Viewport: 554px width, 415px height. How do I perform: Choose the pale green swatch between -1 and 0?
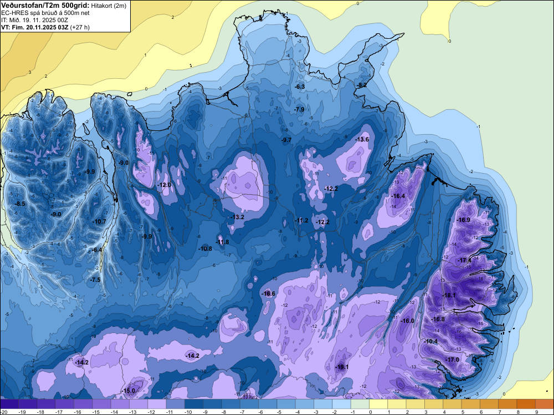(x=361, y=404)
